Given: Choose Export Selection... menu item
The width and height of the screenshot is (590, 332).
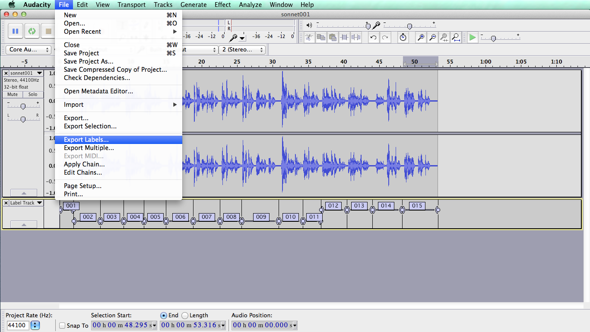Looking at the screenshot, I should 118,126.
